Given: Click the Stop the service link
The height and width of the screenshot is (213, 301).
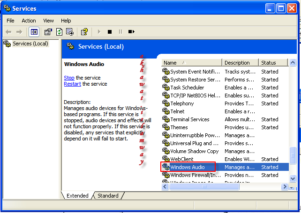Looking at the screenshot, I should (x=69, y=78).
